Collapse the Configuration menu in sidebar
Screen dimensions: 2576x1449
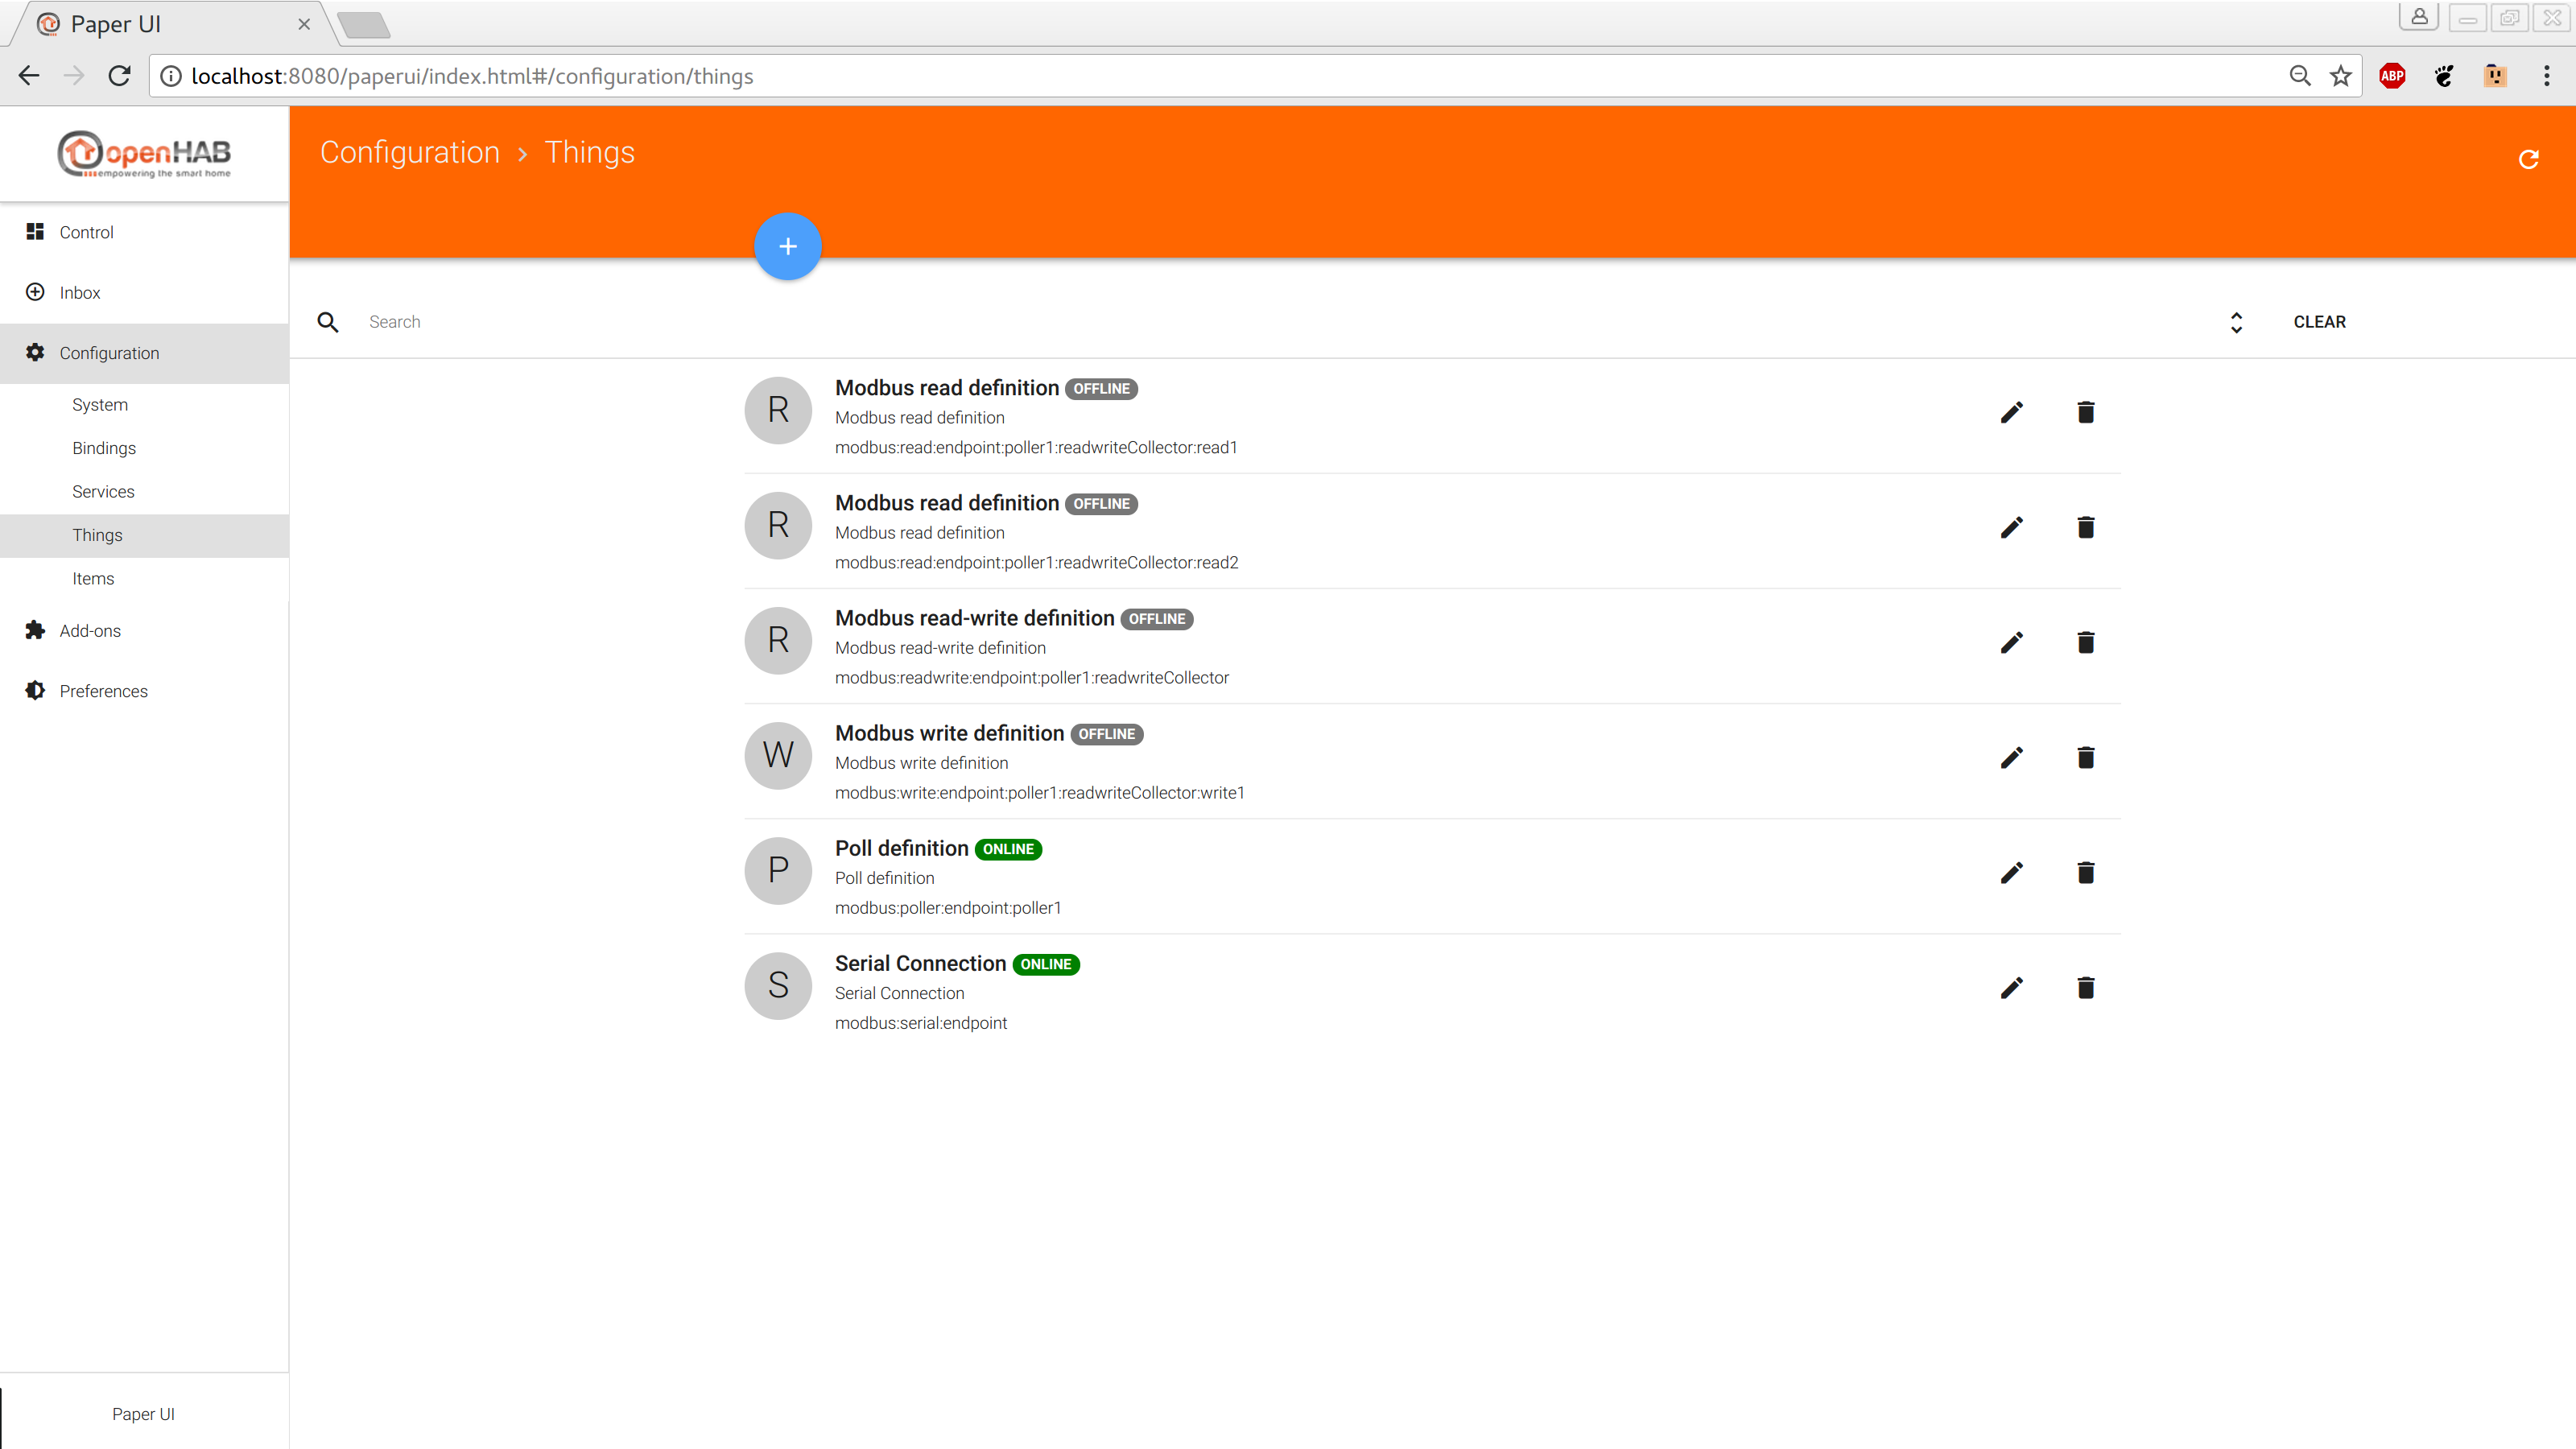tap(109, 353)
